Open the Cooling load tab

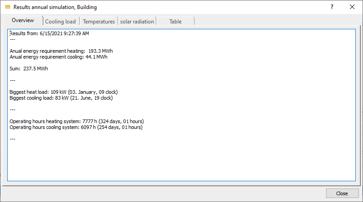[x=60, y=22]
